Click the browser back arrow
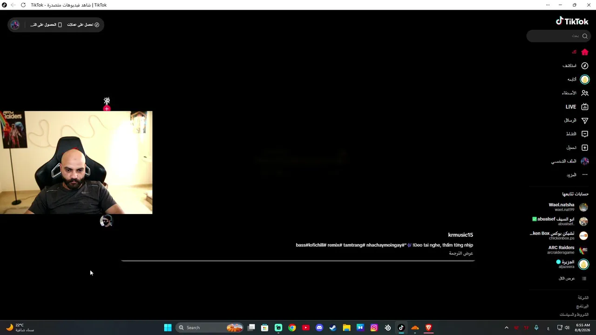Viewport: 596px width, 335px height. click(13, 5)
